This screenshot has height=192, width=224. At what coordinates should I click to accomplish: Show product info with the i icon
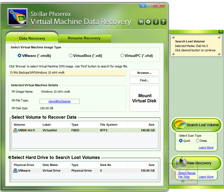coord(156,22)
